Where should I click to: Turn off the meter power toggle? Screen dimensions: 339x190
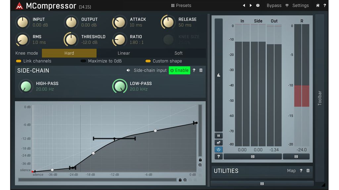[218, 149]
